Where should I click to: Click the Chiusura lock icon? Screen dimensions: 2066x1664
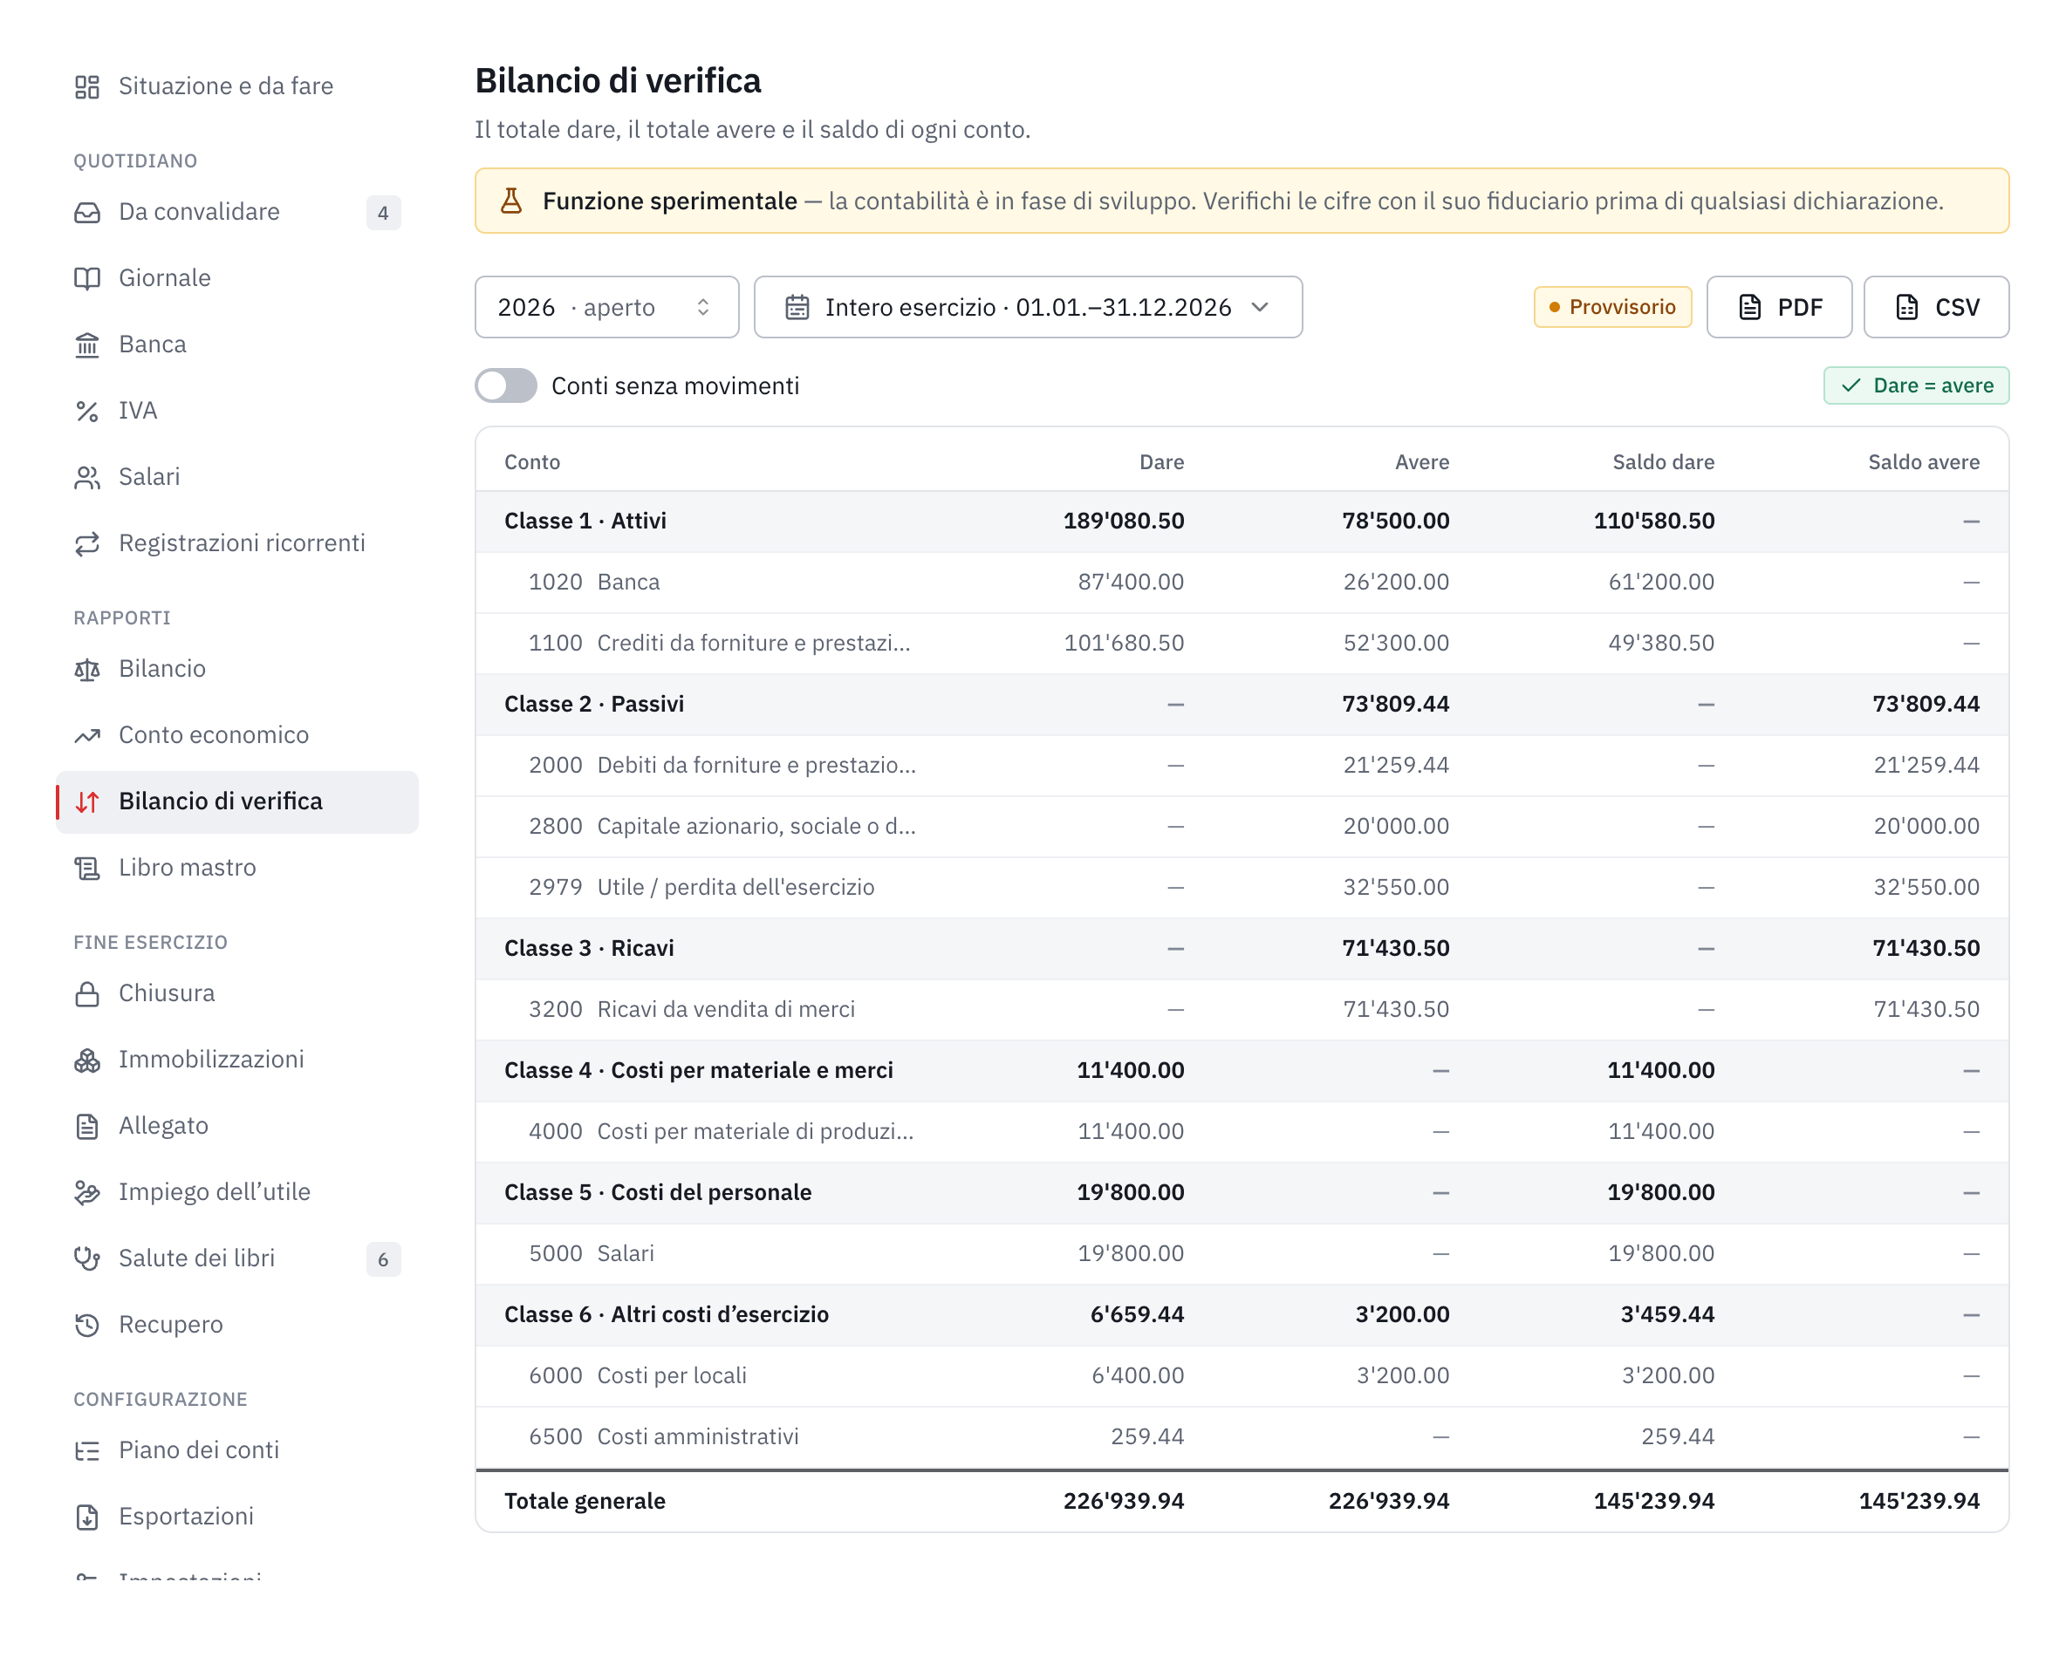coord(87,993)
